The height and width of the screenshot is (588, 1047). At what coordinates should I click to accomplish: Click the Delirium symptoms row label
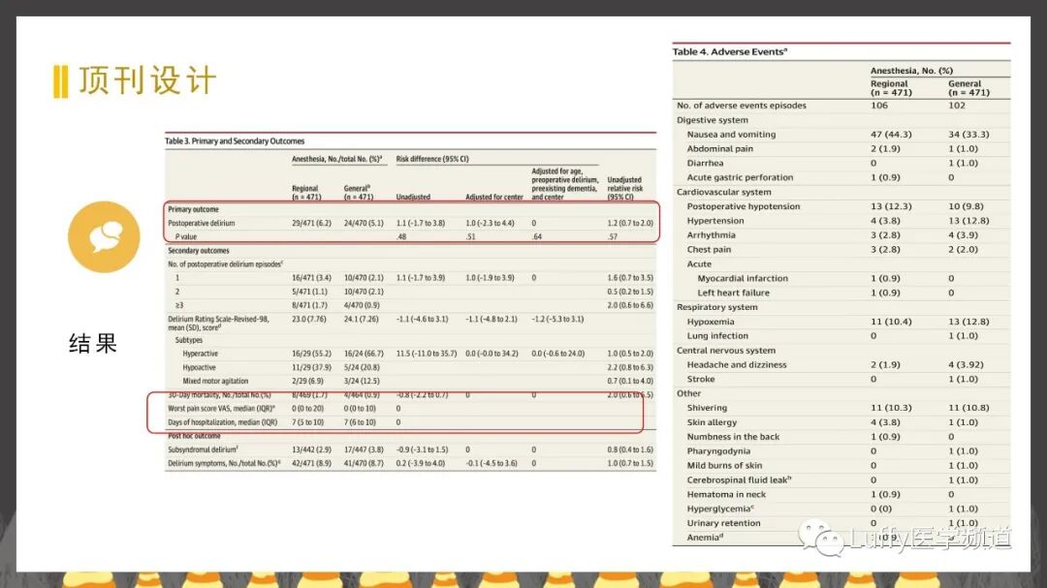click(224, 462)
